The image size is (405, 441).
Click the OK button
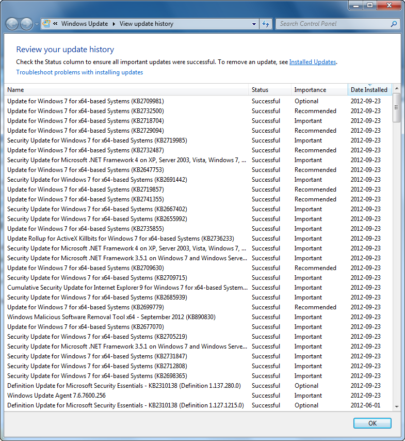coord(372,423)
